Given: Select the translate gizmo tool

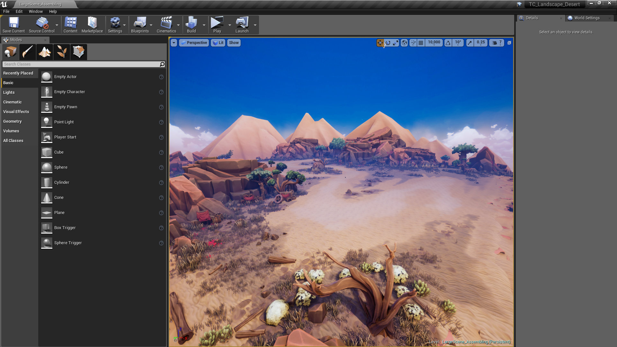Looking at the screenshot, I should point(380,43).
